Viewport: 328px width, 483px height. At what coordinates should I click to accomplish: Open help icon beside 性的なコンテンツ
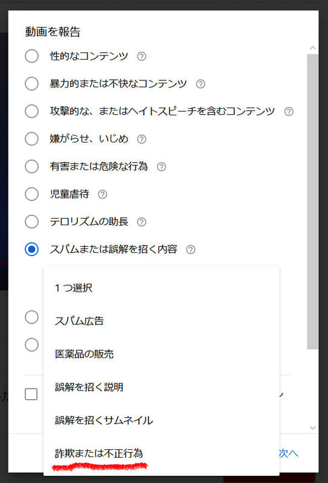[142, 56]
